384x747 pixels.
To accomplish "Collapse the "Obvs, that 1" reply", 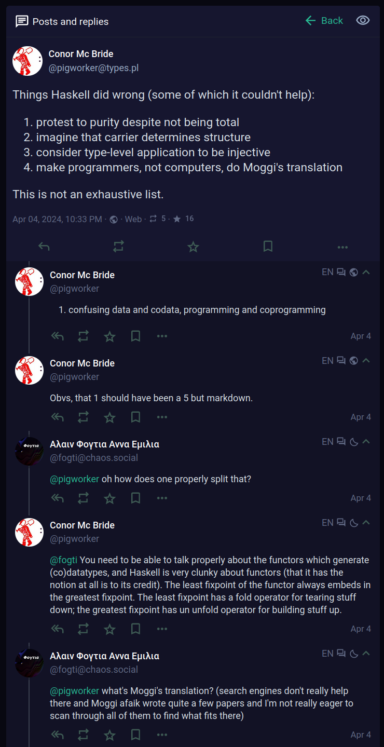I will click(x=366, y=360).
